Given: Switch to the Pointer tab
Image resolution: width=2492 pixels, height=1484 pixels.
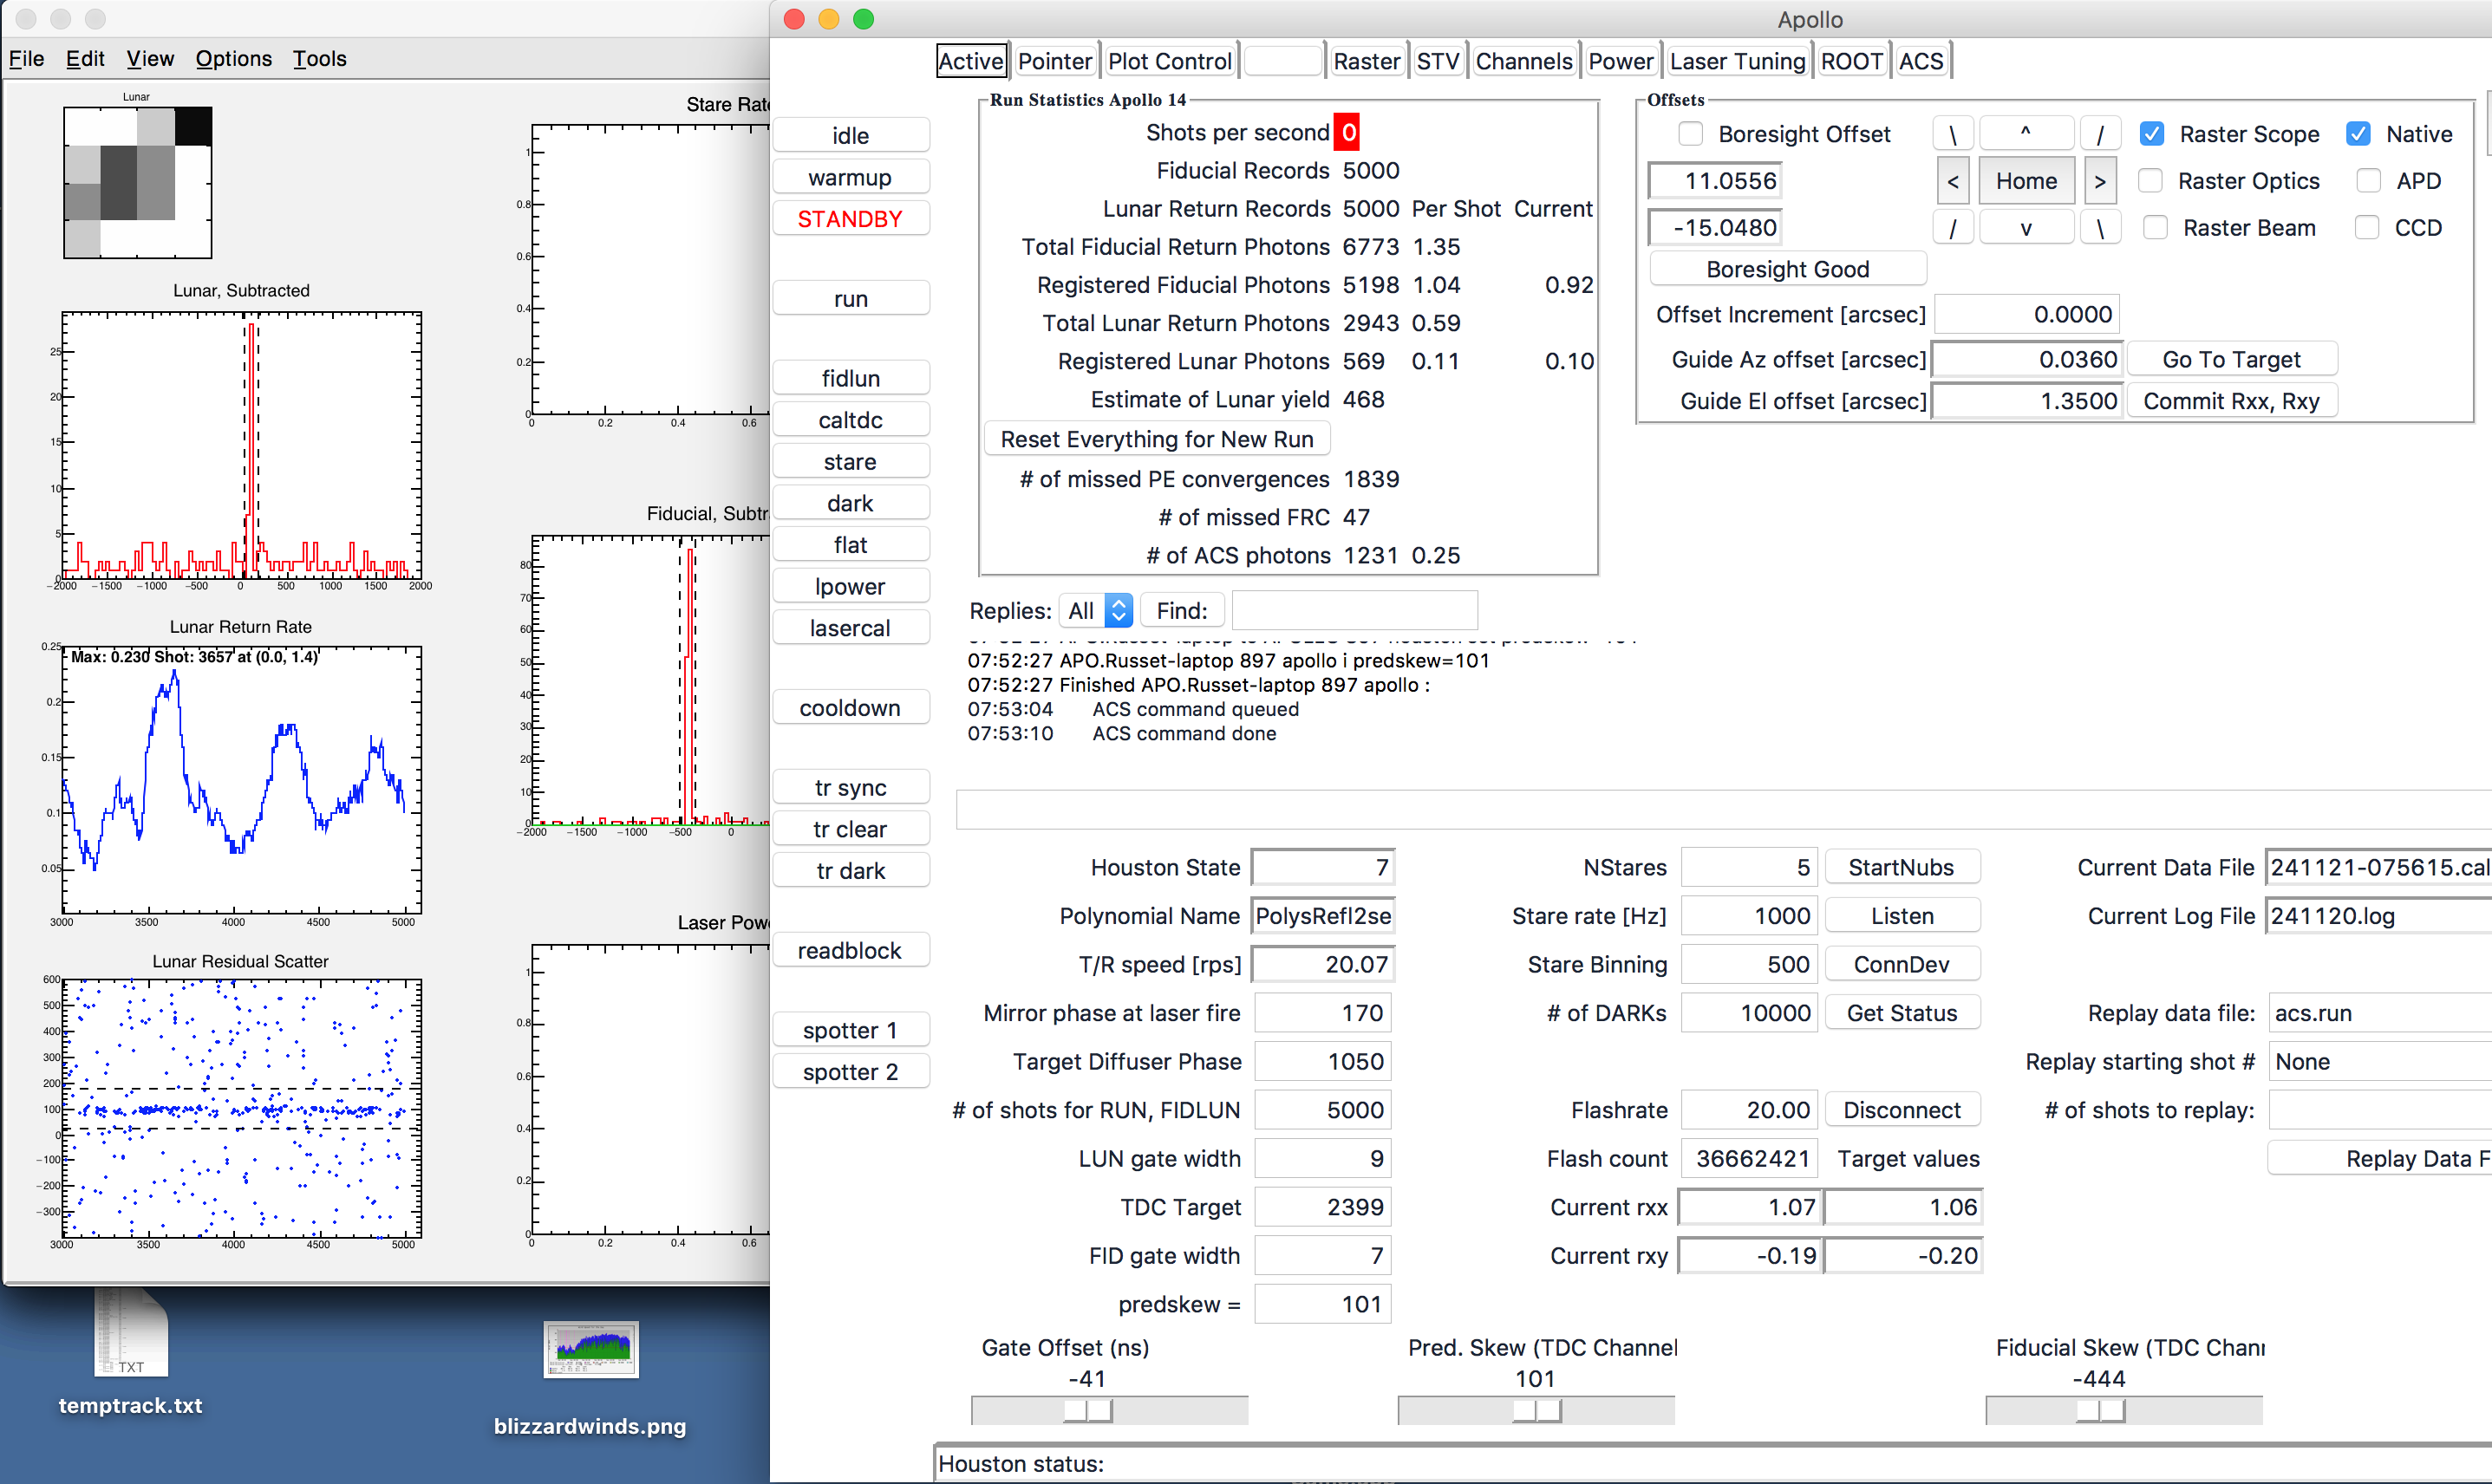Looking at the screenshot, I should pos(1054,61).
